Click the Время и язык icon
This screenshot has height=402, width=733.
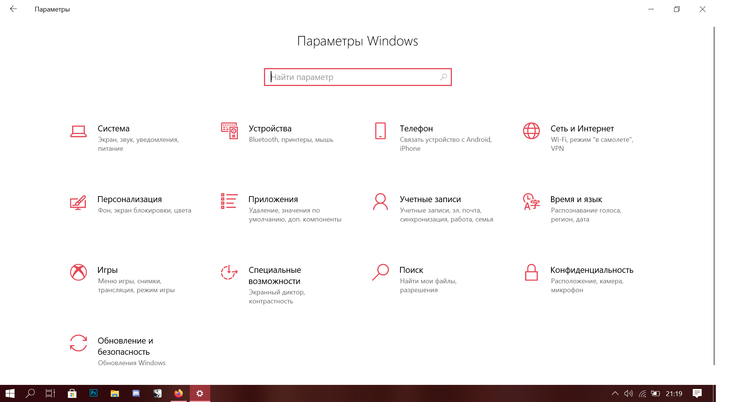pos(531,201)
